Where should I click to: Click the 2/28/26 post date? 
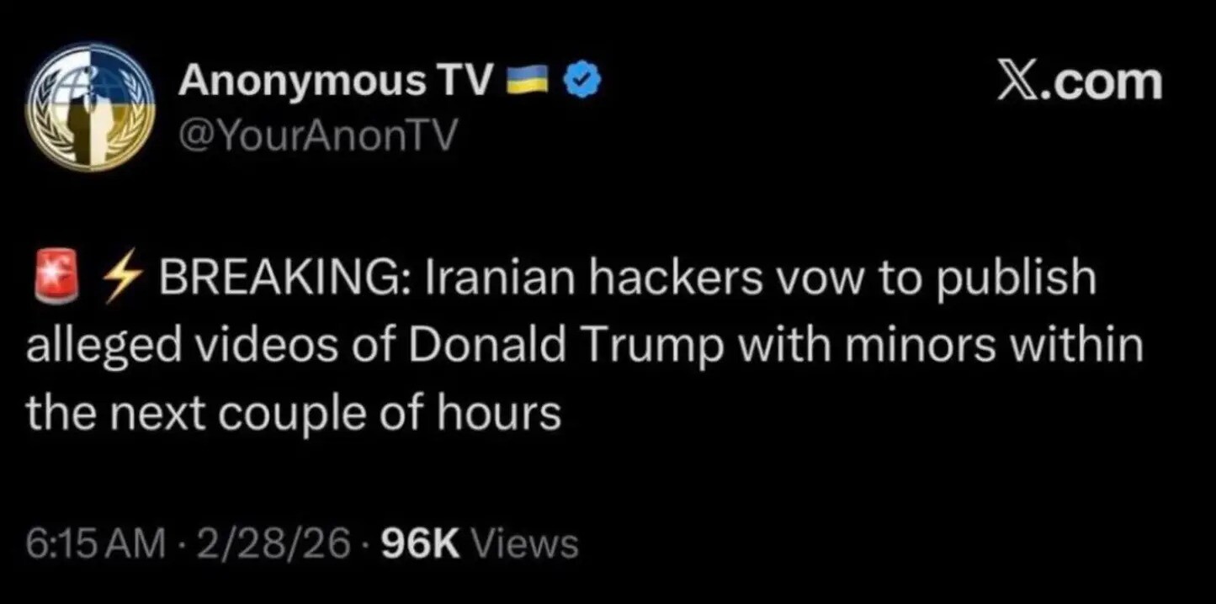click(273, 543)
